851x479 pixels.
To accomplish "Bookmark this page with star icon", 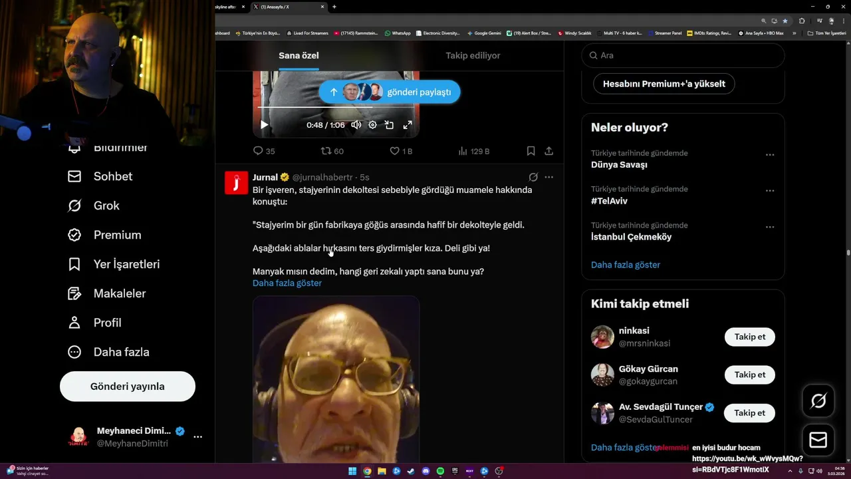I will point(785,21).
